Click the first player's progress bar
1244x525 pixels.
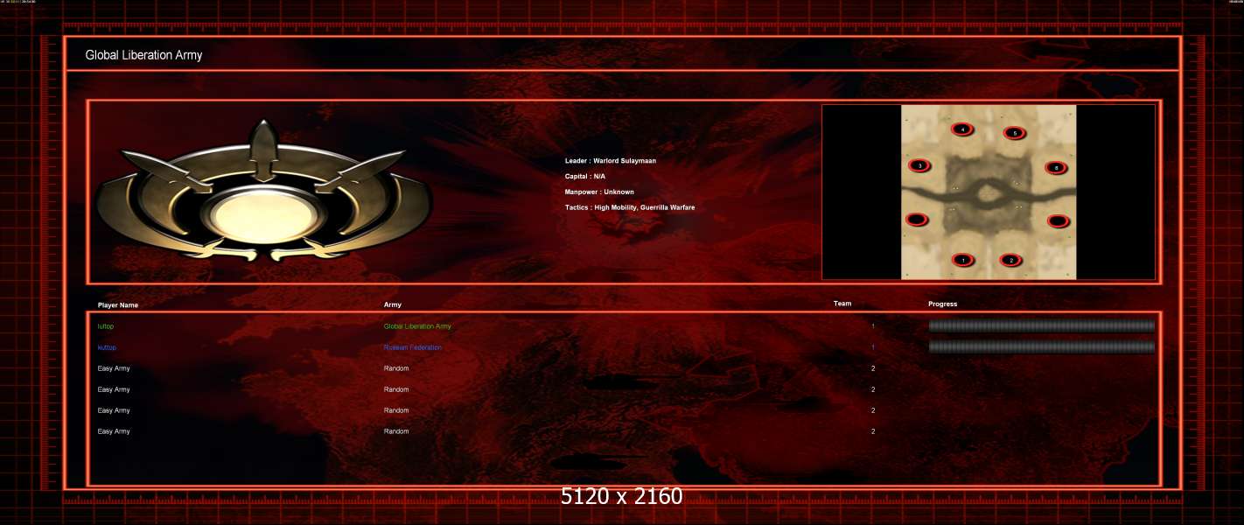[1042, 325]
